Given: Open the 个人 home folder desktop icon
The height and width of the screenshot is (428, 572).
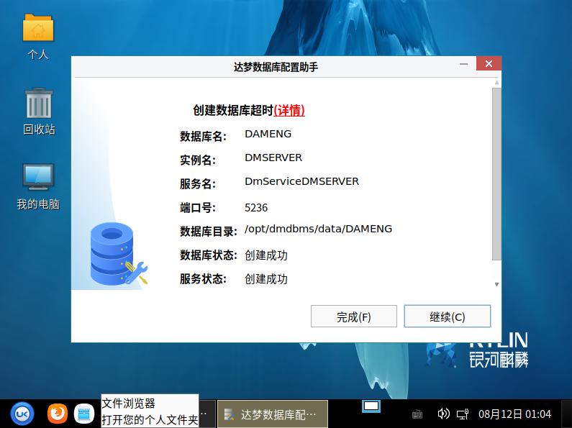Looking at the screenshot, I should click(x=38, y=36).
